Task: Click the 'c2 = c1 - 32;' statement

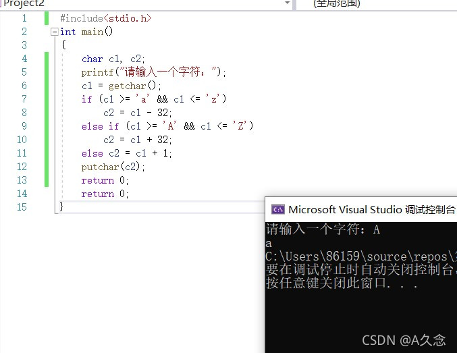Action: coord(138,113)
